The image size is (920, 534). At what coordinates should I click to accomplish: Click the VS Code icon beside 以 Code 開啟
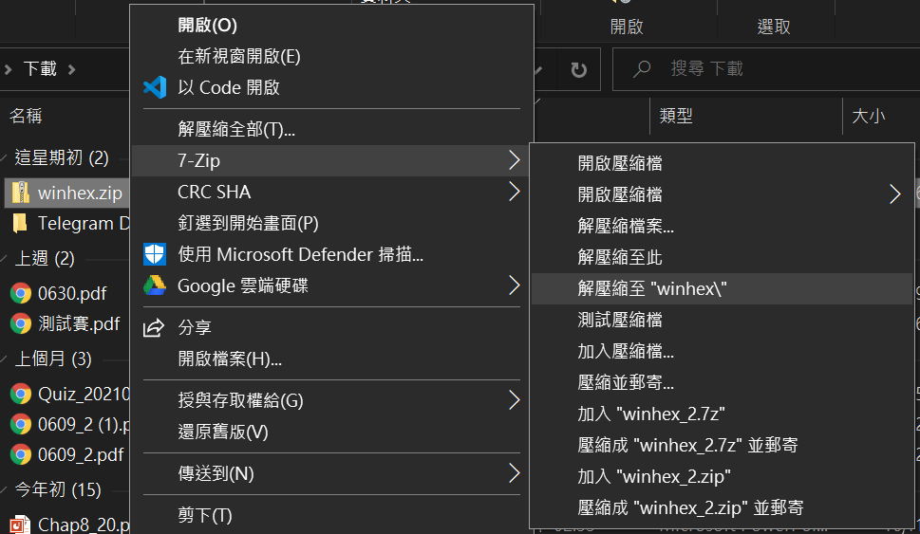click(x=155, y=87)
